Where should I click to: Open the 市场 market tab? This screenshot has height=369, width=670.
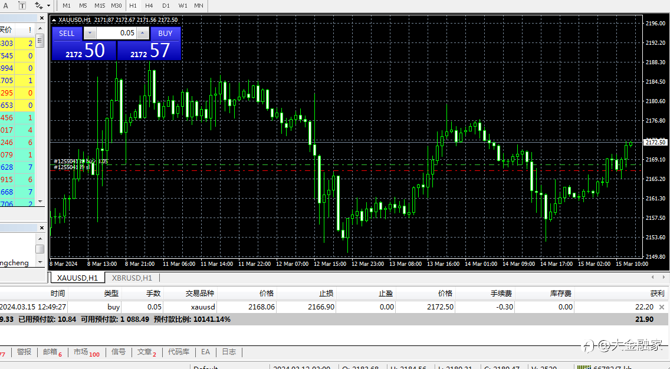[86, 352]
